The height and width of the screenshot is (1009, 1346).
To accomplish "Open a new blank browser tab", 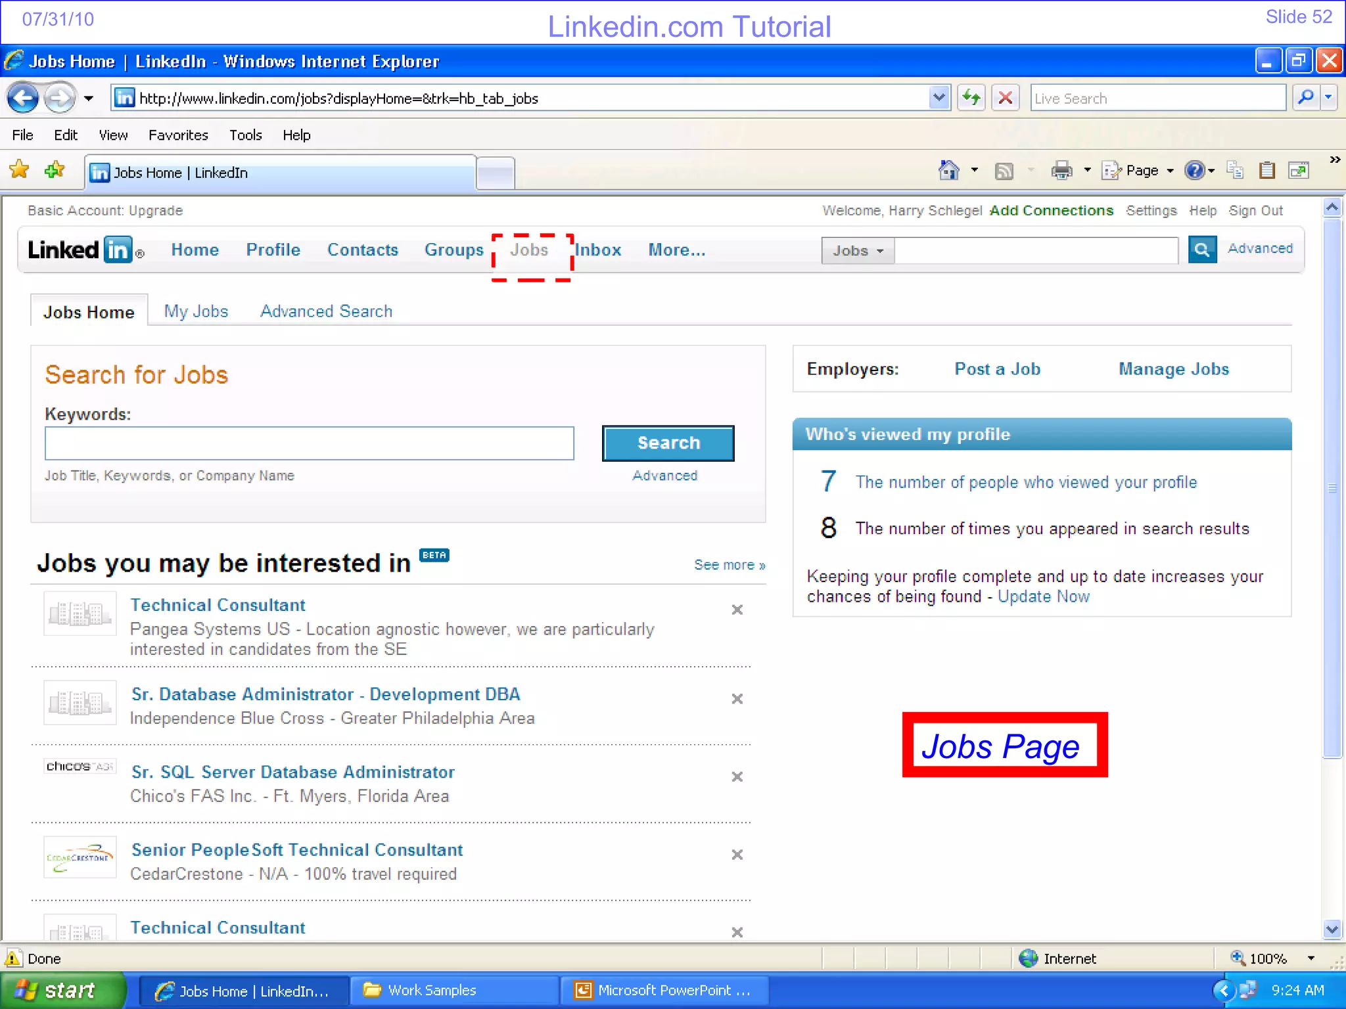I will [495, 173].
